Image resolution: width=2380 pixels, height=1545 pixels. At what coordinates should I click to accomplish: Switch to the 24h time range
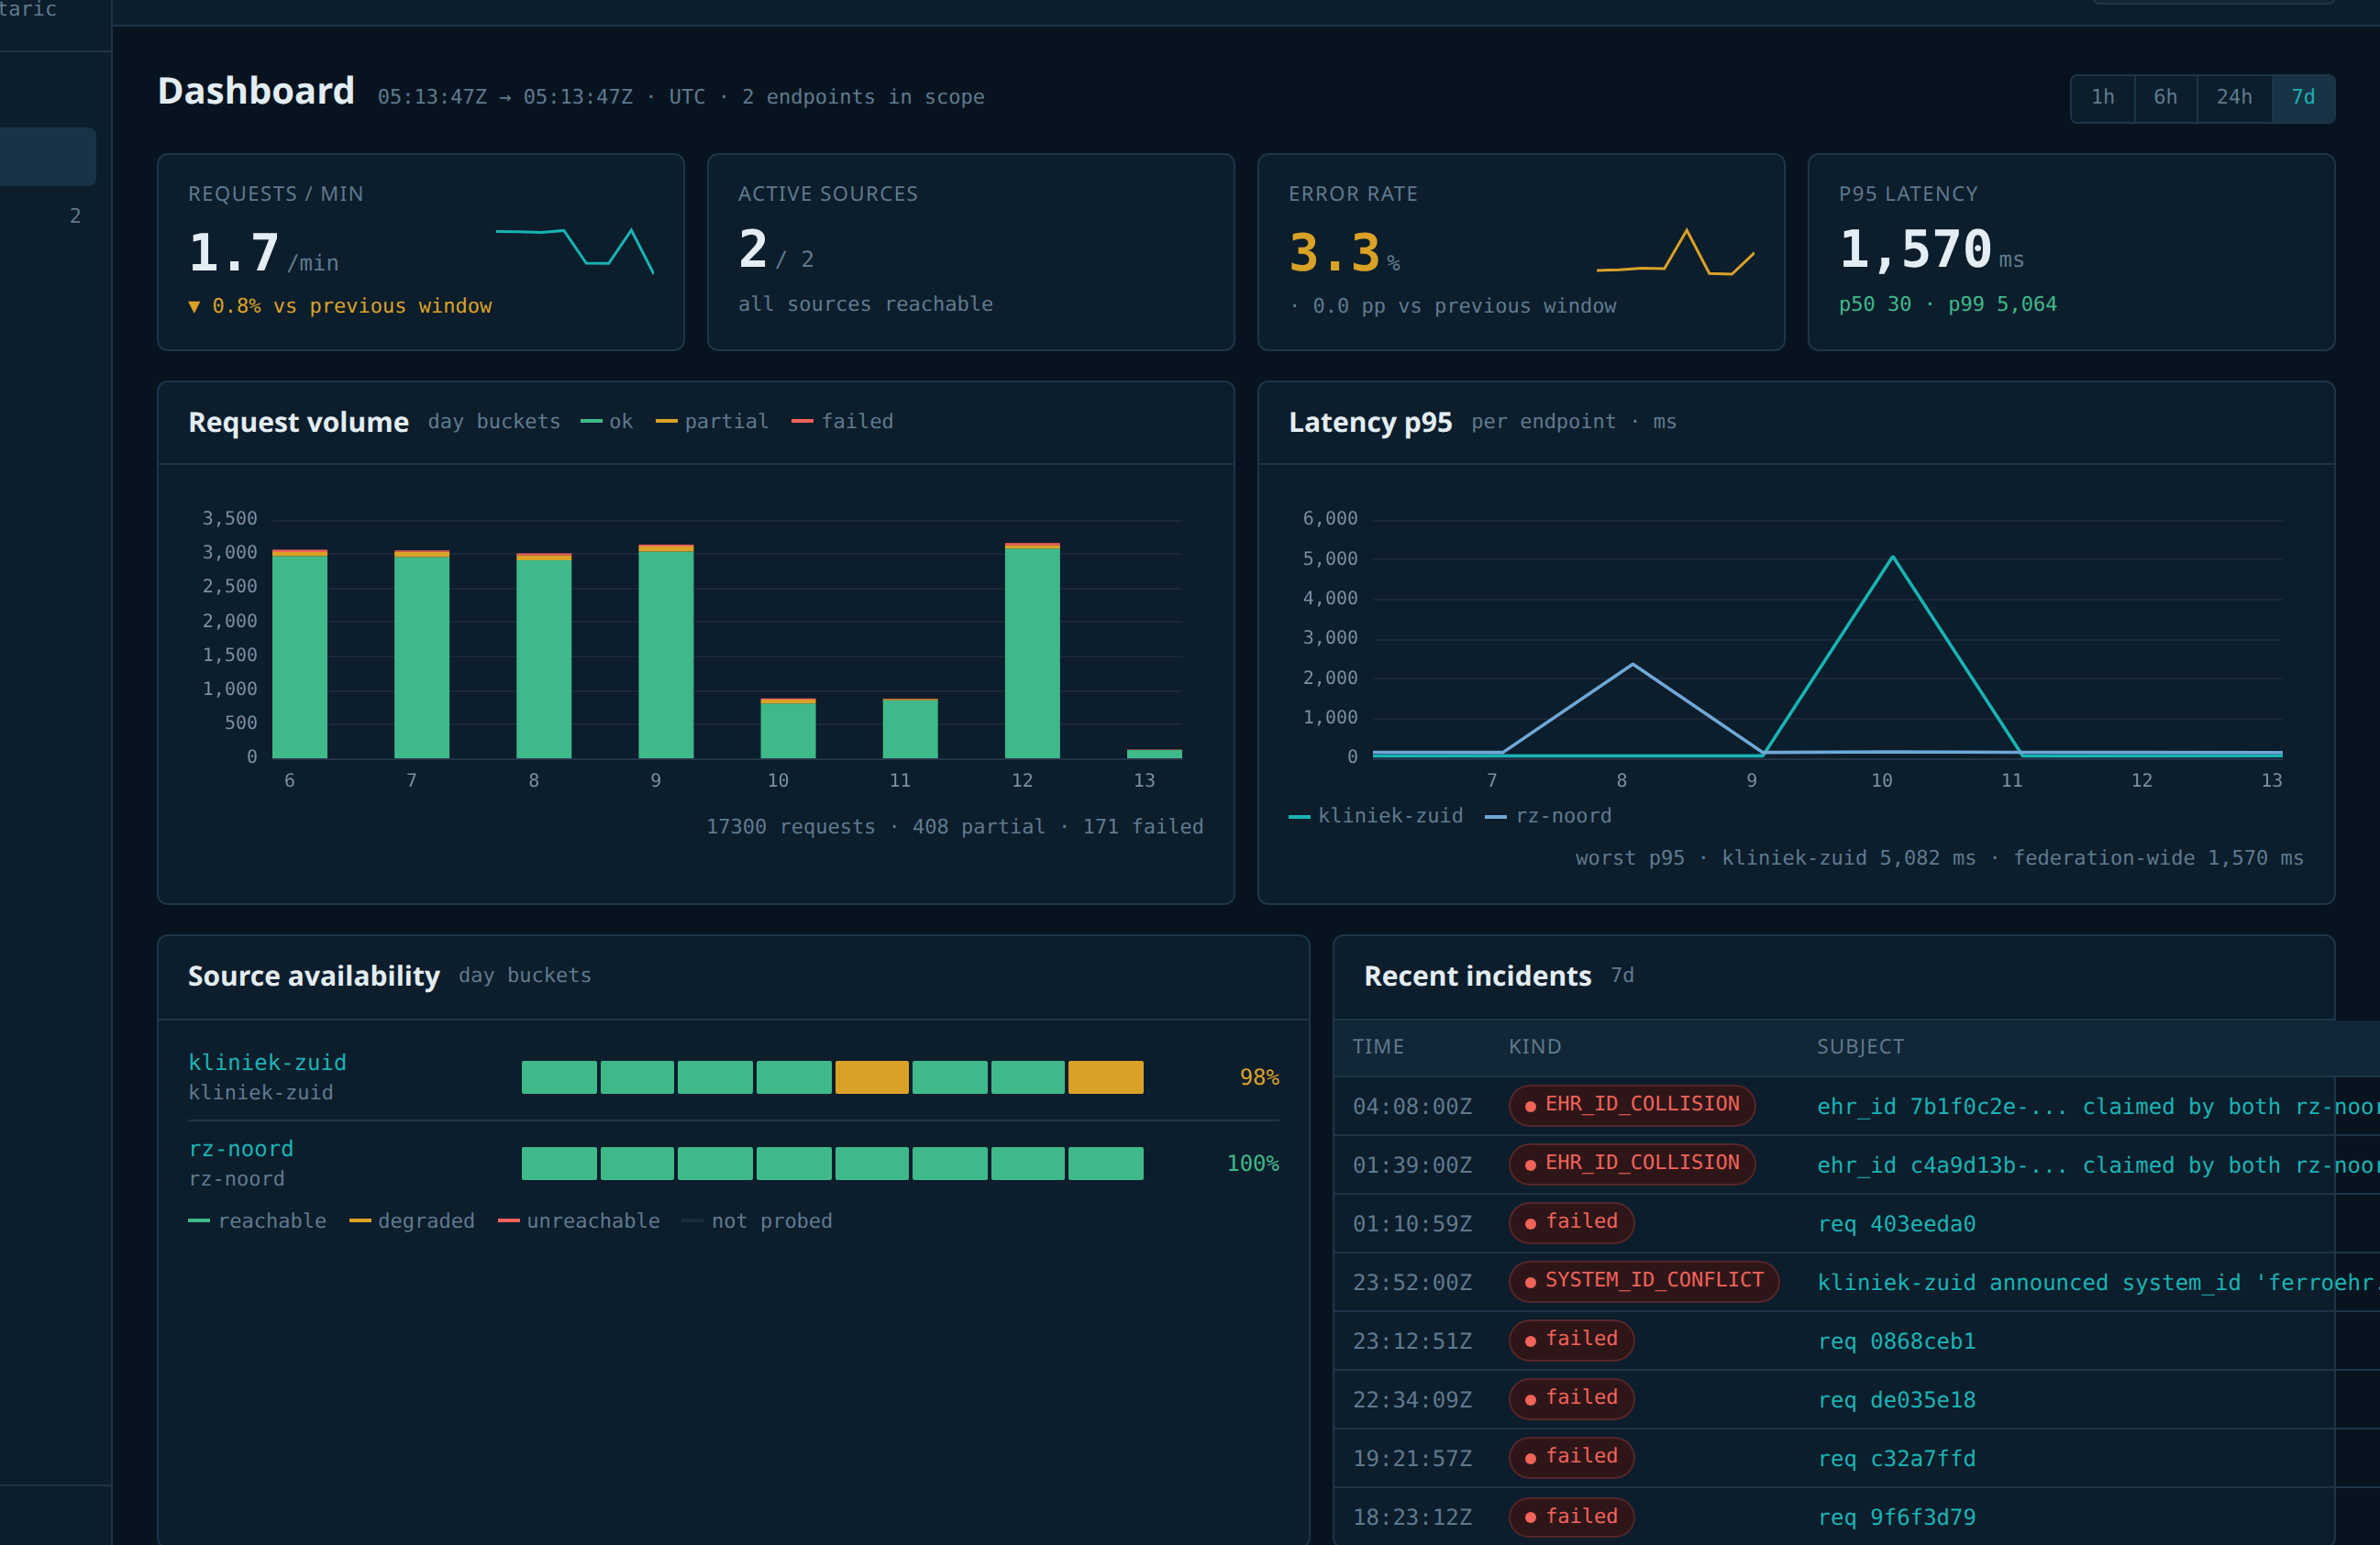point(2234,97)
